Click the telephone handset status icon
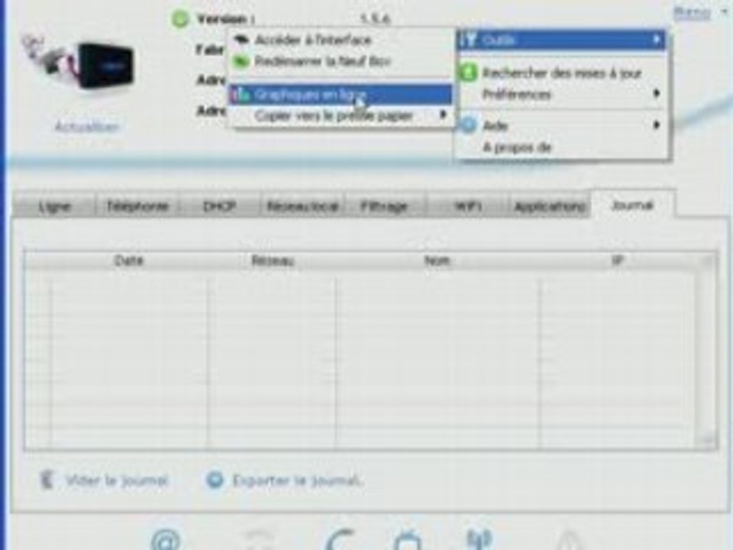733x550 pixels. coord(339,539)
